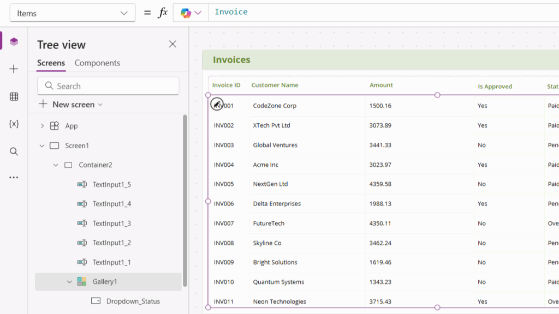The image size is (559, 314).
Task: Click the gallery edit pencil icon
Action: 217,104
